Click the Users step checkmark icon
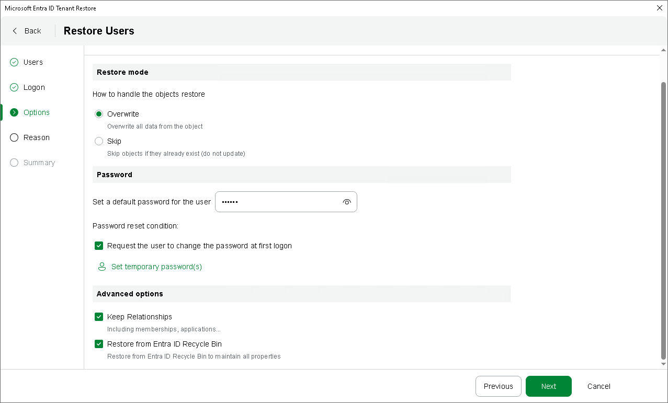The width and height of the screenshot is (668, 403). (14, 62)
